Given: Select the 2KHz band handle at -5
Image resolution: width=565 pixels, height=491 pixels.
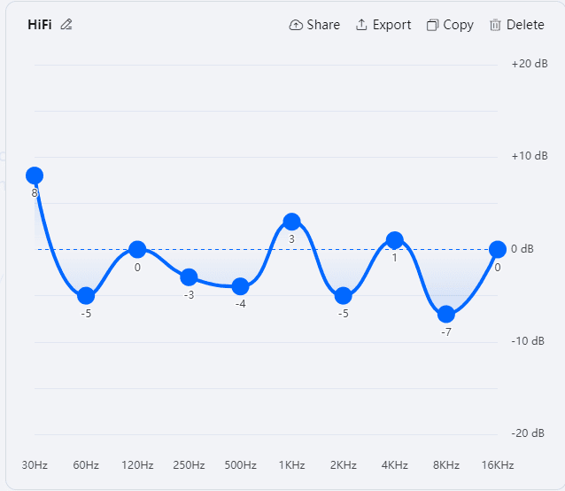Looking at the screenshot, I should [x=344, y=296].
